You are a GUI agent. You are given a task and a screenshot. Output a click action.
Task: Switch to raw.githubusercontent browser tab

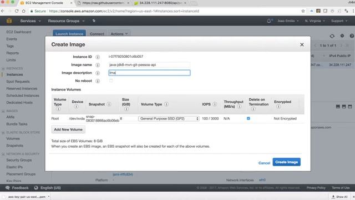103,3
